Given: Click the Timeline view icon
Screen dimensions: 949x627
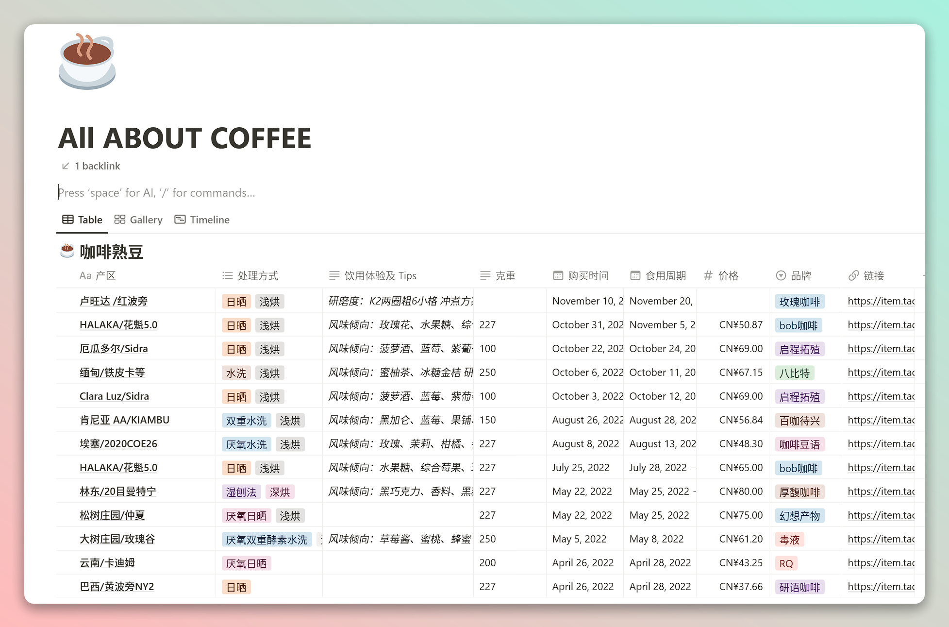Looking at the screenshot, I should [180, 220].
